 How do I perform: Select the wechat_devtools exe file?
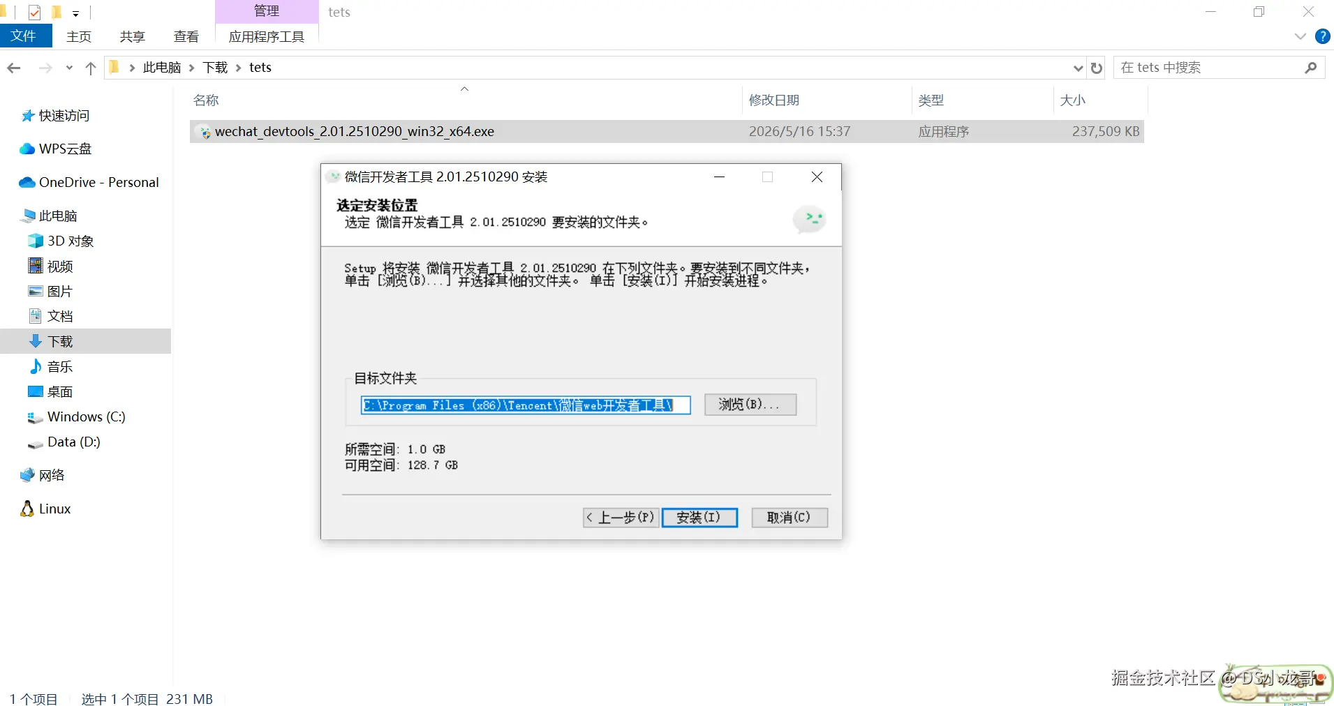[x=667, y=132]
